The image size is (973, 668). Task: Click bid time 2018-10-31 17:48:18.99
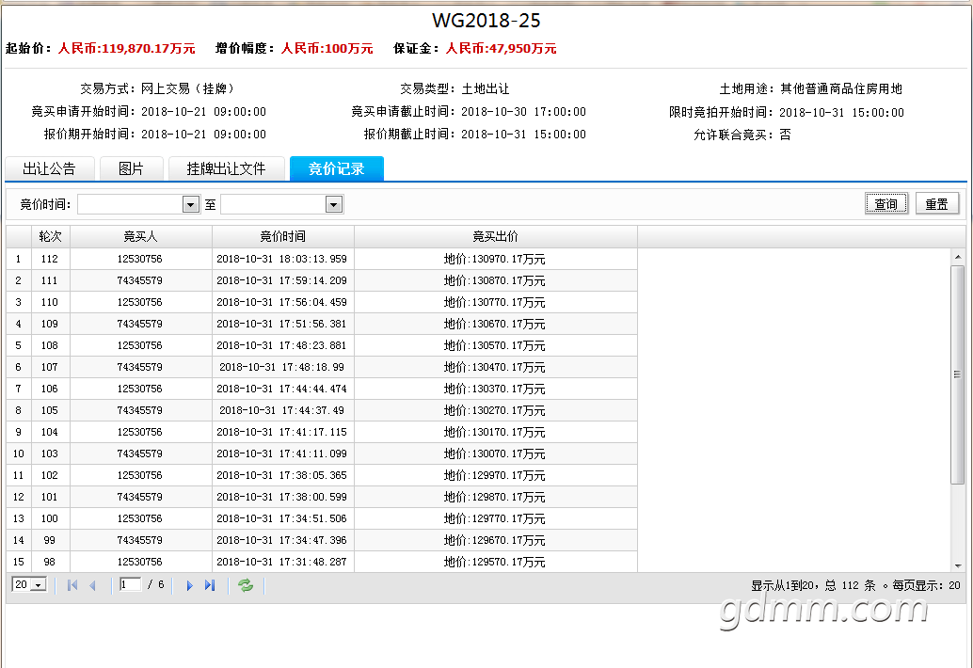coord(281,367)
